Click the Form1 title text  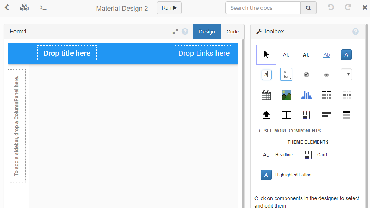(18, 31)
